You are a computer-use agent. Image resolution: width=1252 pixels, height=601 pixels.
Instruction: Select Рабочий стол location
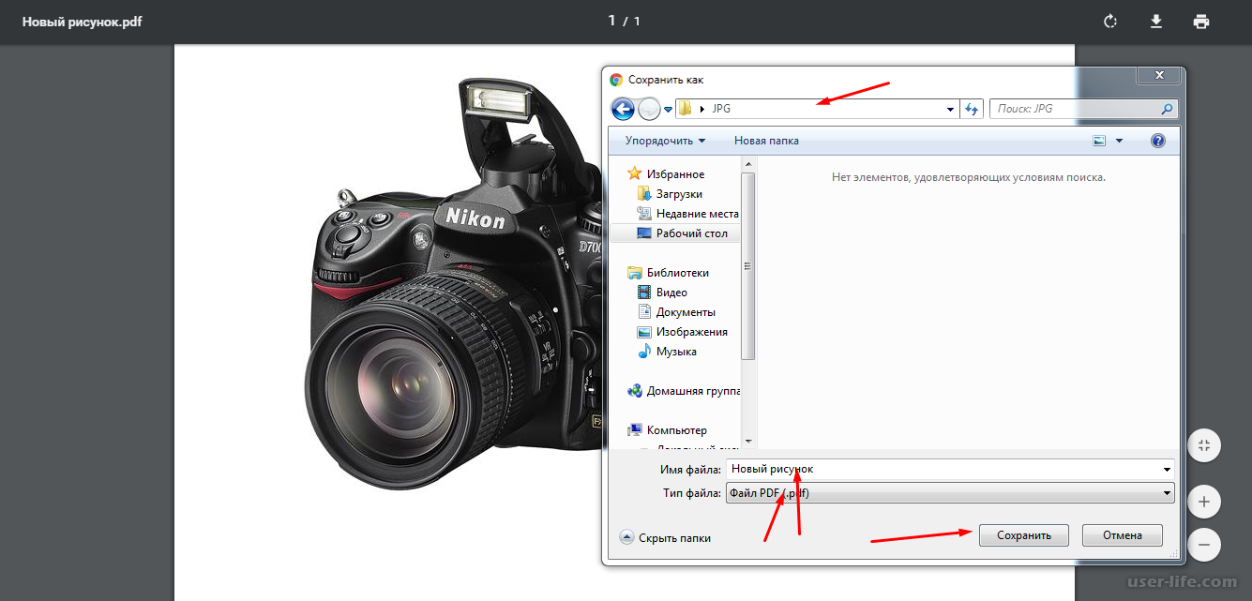pyautogui.click(x=691, y=233)
